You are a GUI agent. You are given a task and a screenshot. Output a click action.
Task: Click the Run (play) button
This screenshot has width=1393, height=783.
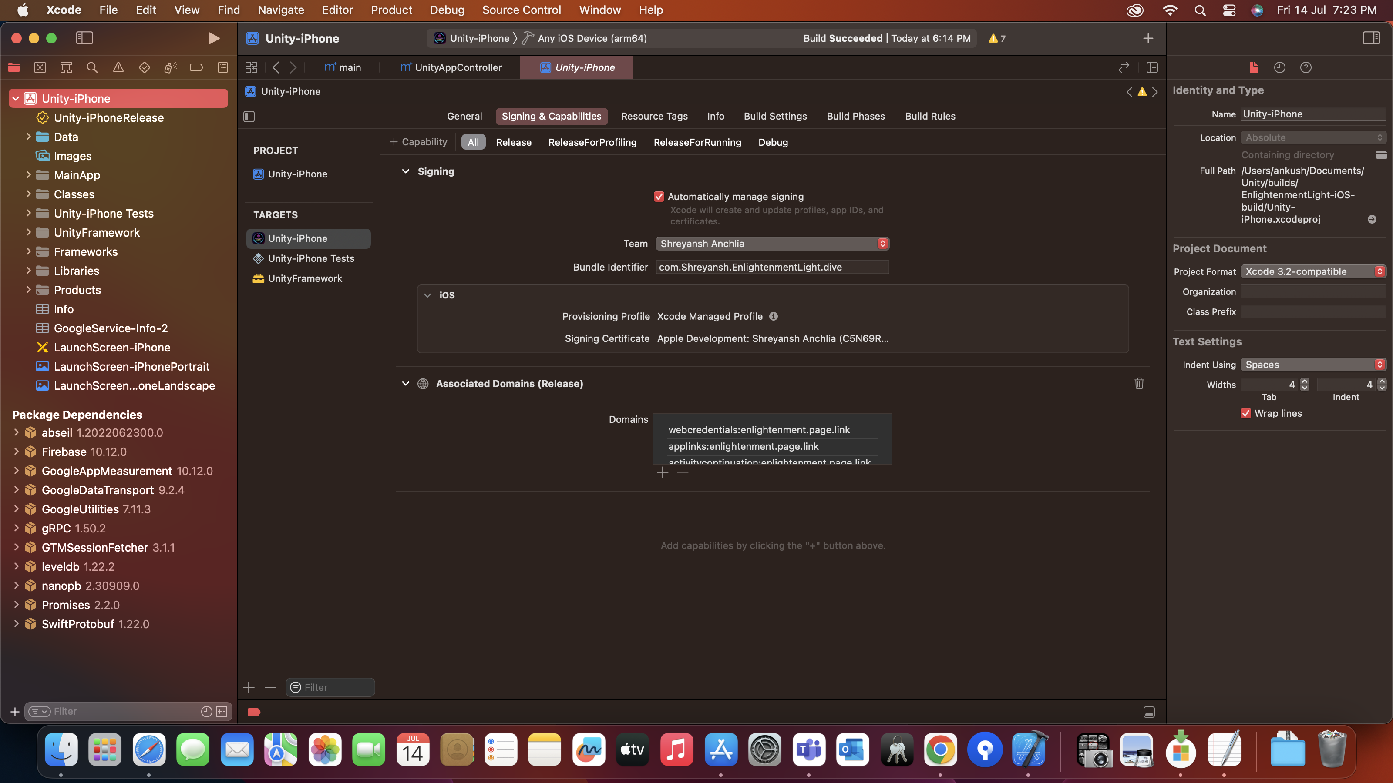214,38
